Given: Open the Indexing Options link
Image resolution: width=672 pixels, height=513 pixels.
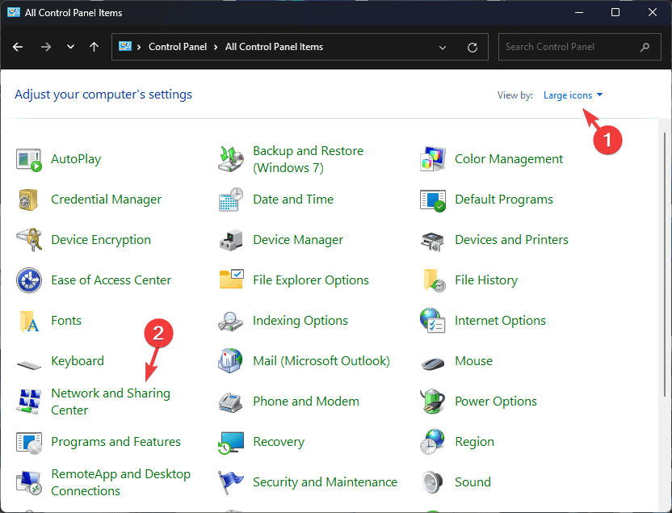Looking at the screenshot, I should (300, 321).
